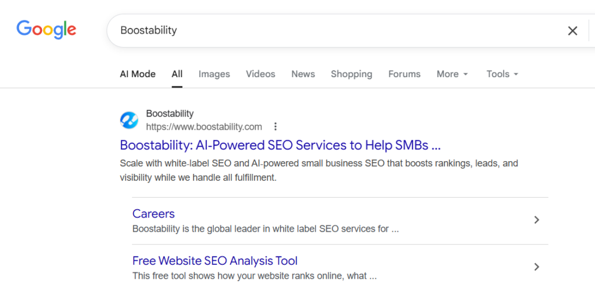Switch to AI Mode tab
The height and width of the screenshot is (288, 595).
coord(138,74)
